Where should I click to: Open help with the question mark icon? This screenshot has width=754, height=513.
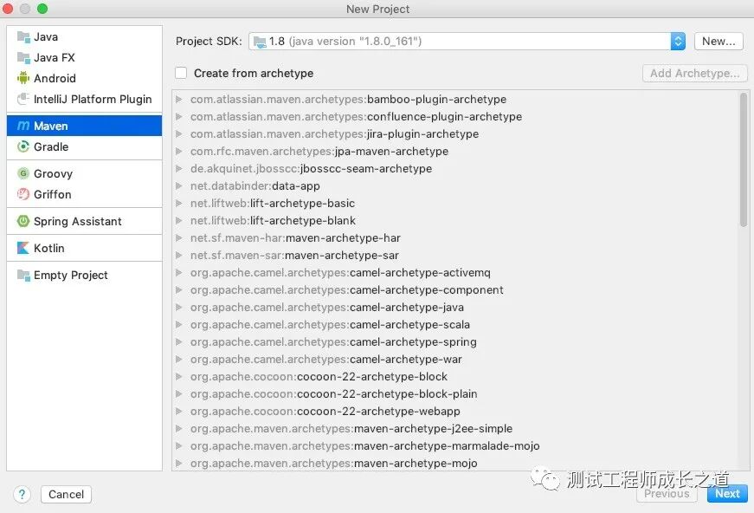(x=23, y=494)
